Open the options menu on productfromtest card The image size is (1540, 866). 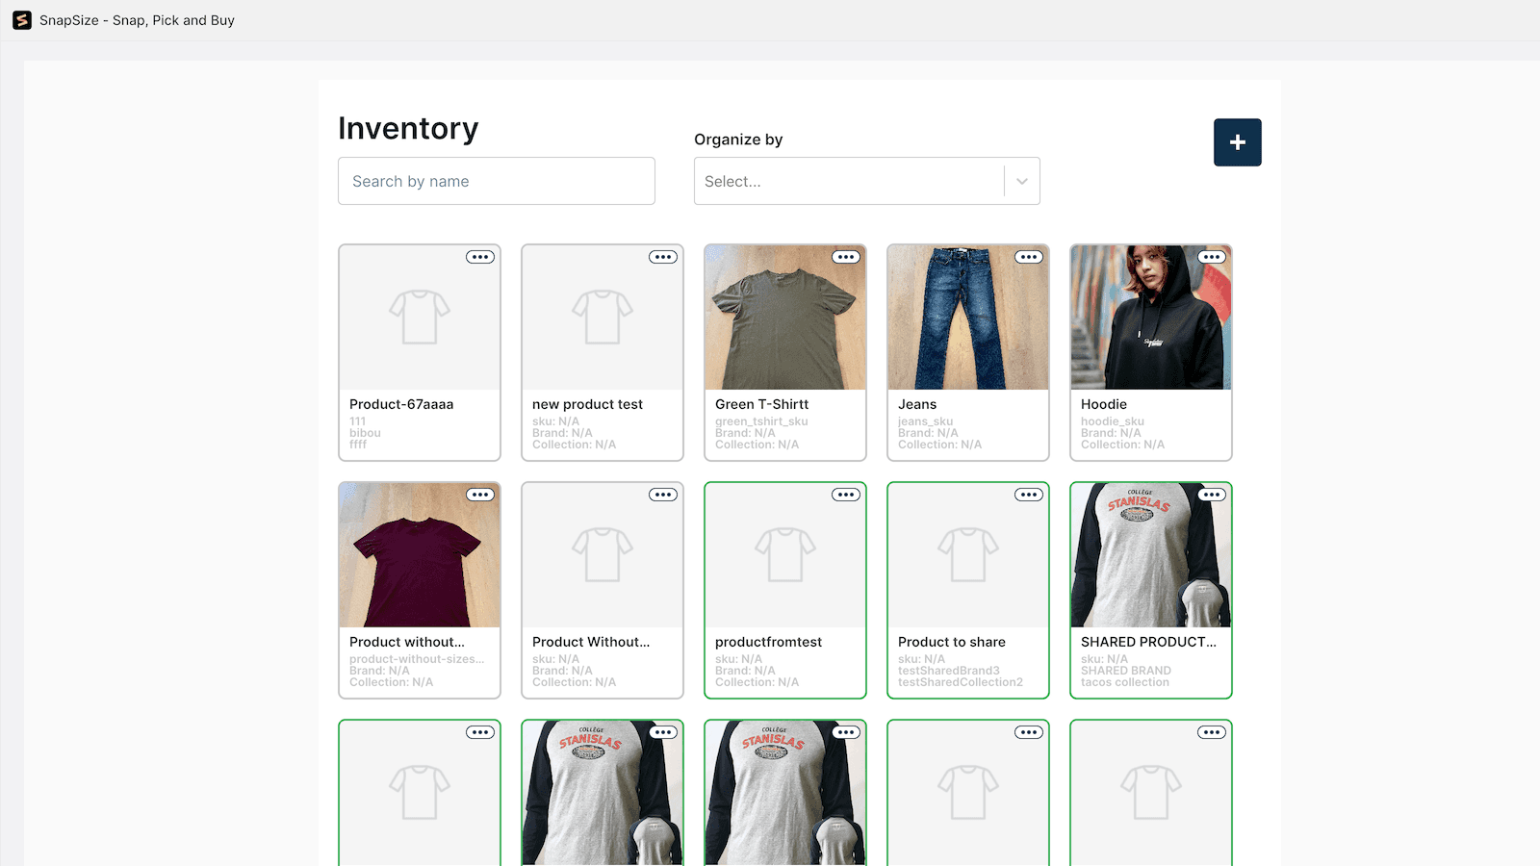(846, 494)
